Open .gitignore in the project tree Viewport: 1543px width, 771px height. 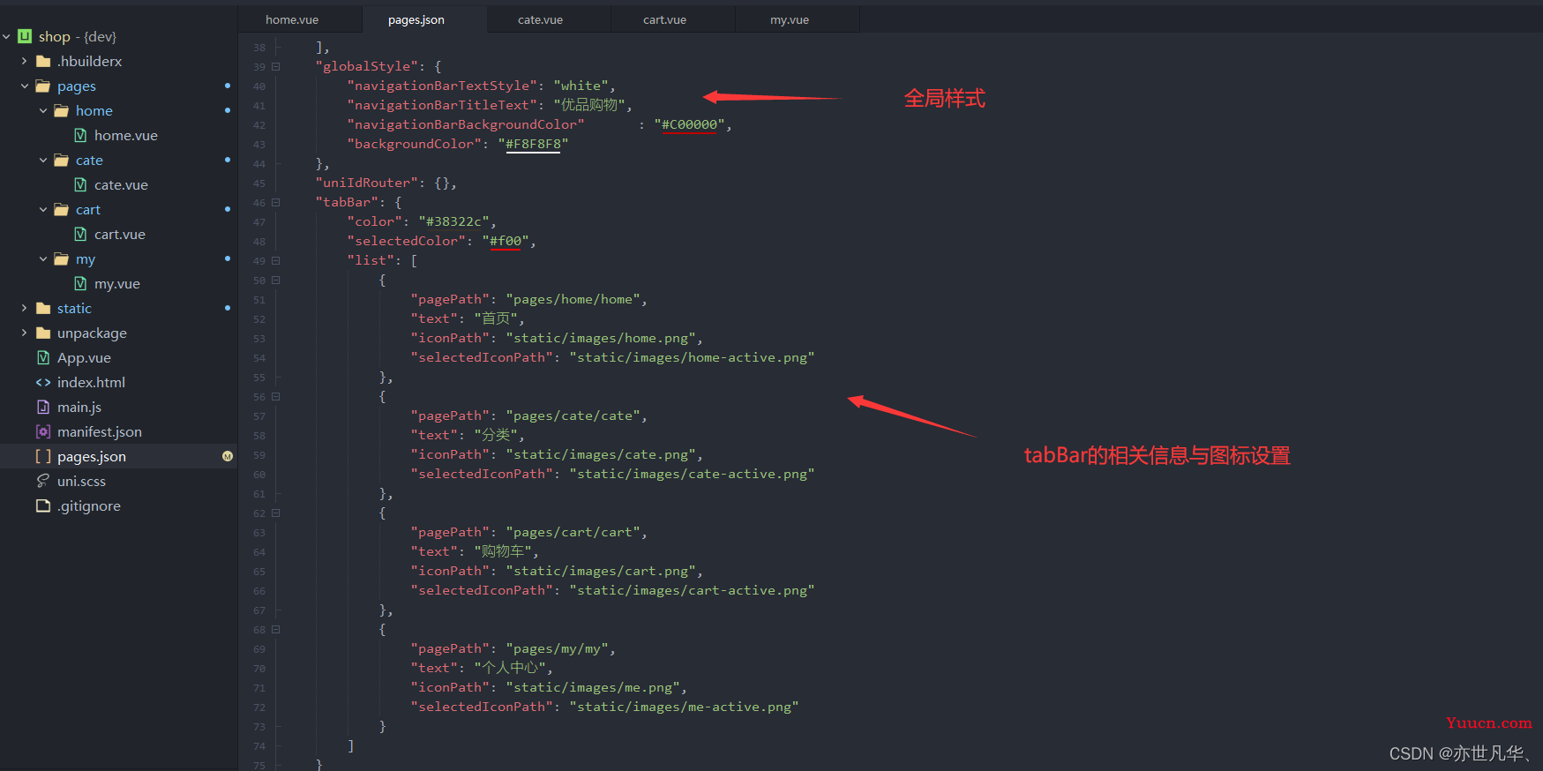coord(89,505)
